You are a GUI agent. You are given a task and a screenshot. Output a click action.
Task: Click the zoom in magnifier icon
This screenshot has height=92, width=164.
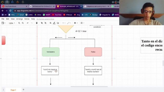19,23
